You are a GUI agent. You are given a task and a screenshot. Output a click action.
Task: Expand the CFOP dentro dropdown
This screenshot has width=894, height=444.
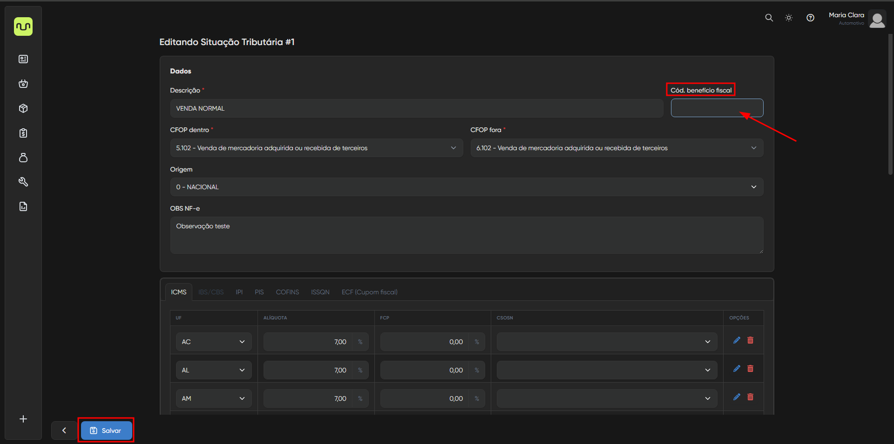[x=316, y=148]
